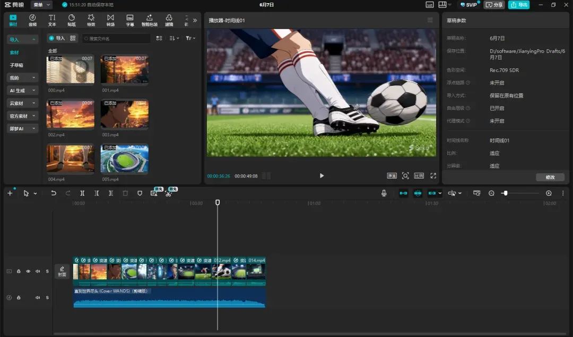Undo the last edit
The width and height of the screenshot is (573, 337).
54,193
